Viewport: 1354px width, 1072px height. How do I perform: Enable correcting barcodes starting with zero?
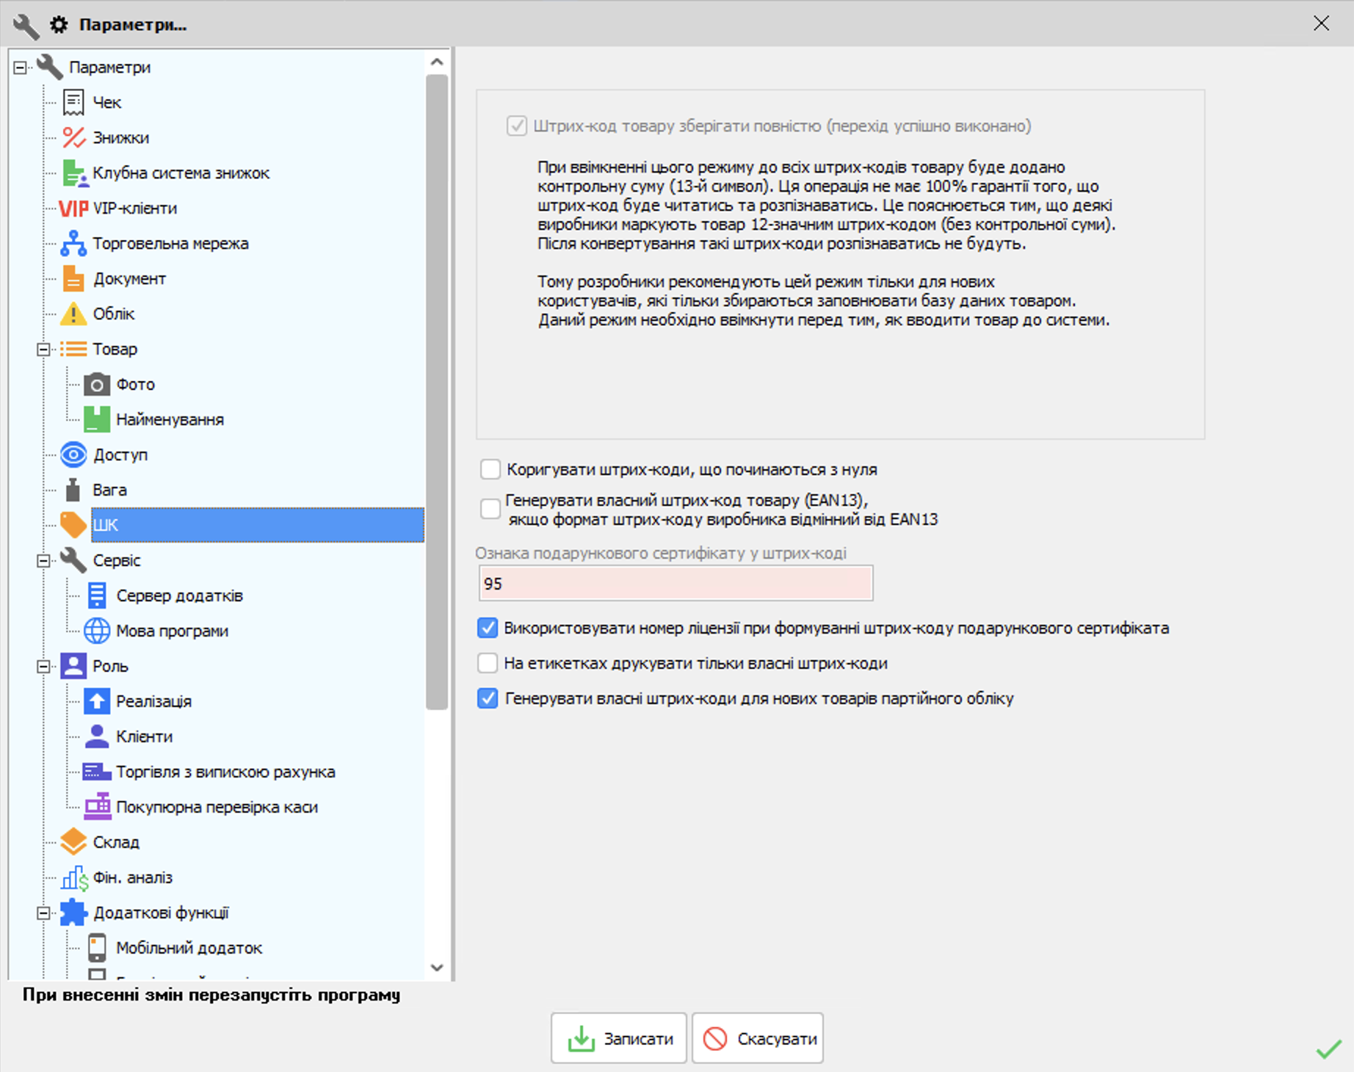[x=490, y=469]
